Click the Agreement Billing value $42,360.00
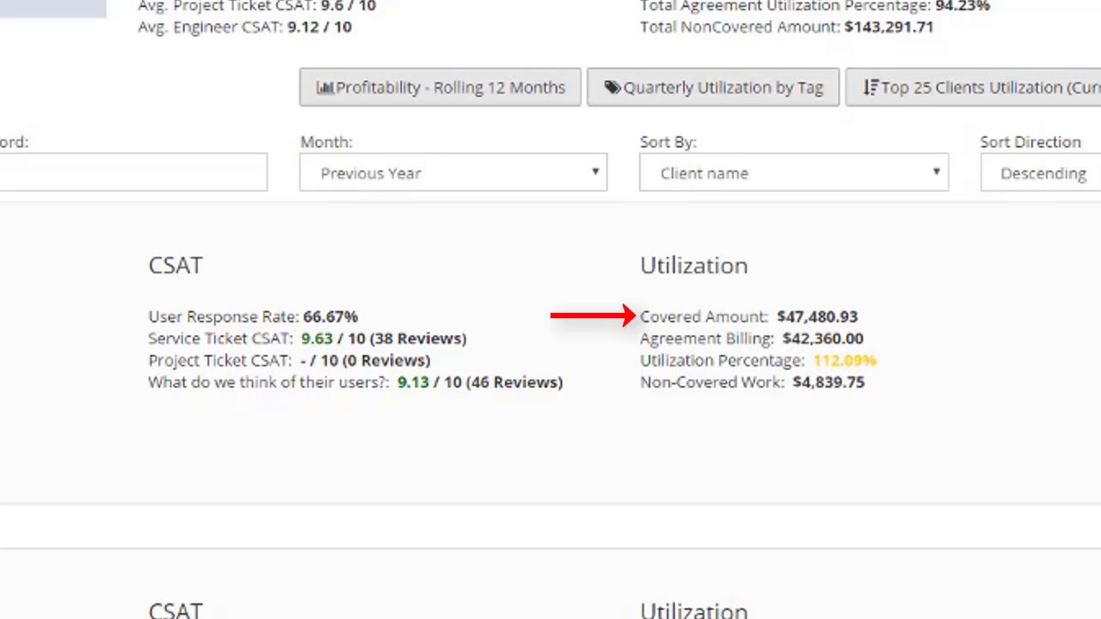Screen dimensions: 1101x619 click(x=822, y=339)
